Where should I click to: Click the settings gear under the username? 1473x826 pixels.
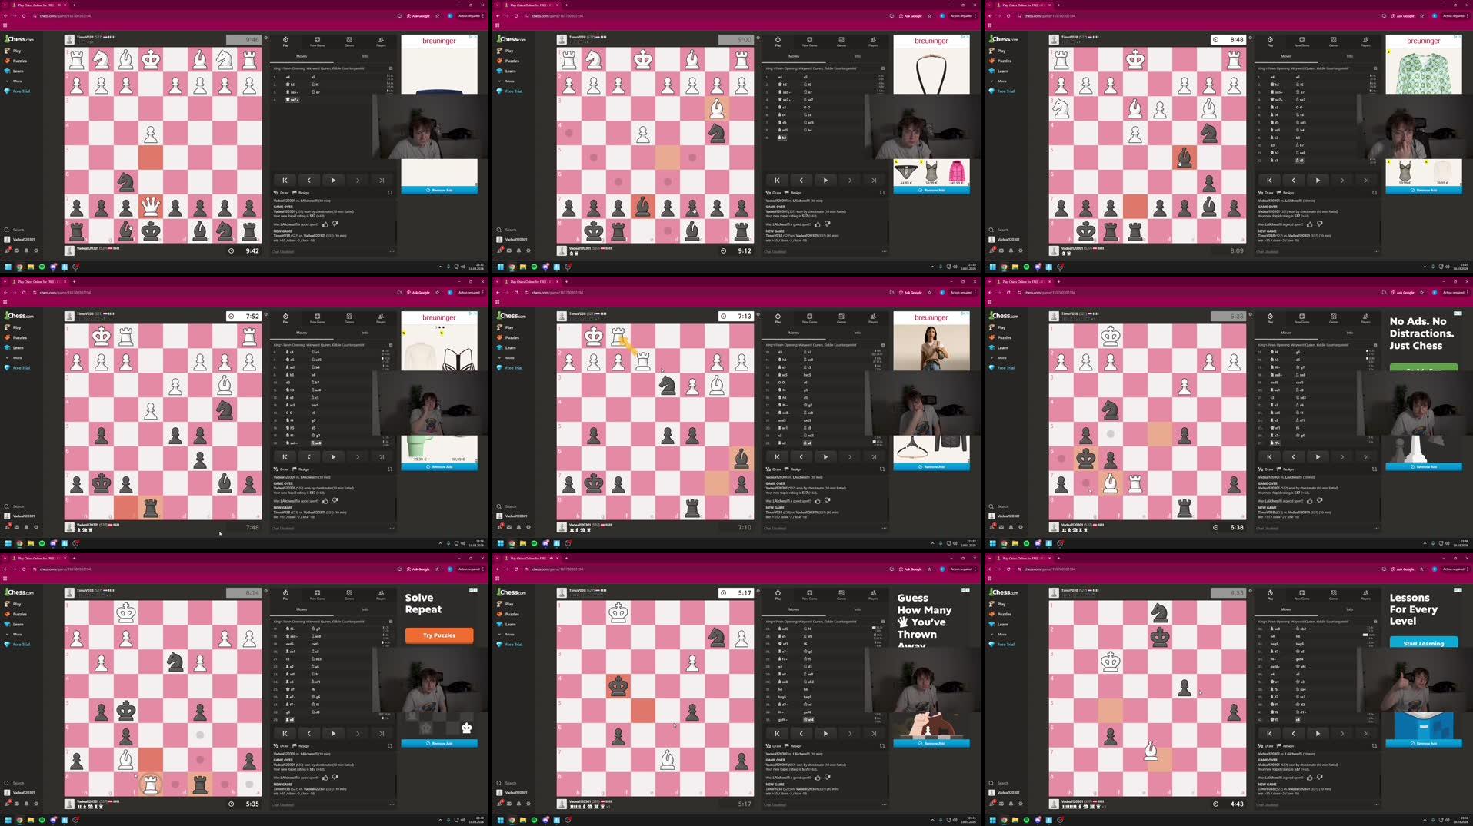(x=36, y=250)
